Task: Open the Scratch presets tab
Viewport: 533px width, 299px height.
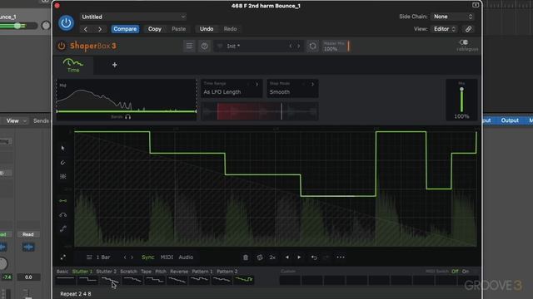Action: click(128, 272)
